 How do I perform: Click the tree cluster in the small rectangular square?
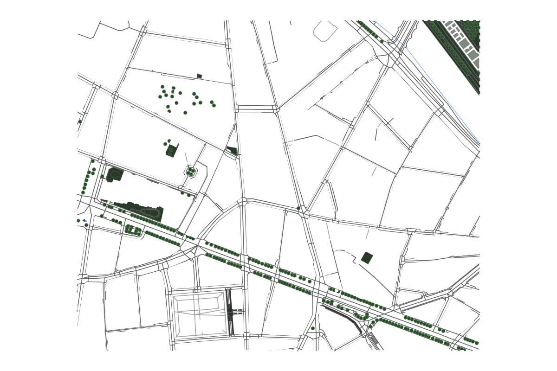pos(133,230)
